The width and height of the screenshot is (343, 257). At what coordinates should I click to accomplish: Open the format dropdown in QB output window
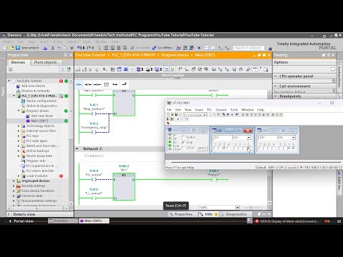click(294, 138)
